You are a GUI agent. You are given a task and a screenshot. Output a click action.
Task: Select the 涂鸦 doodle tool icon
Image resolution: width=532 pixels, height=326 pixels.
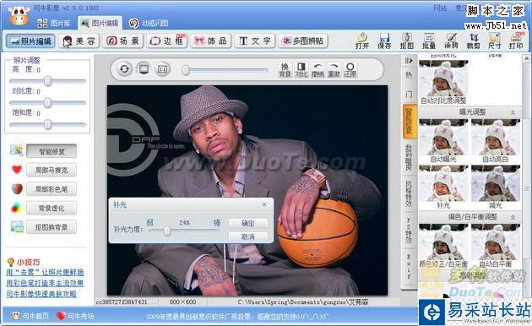(x=451, y=41)
